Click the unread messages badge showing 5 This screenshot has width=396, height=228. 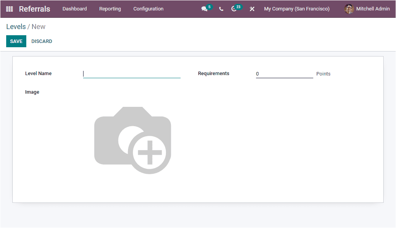point(208,6)
